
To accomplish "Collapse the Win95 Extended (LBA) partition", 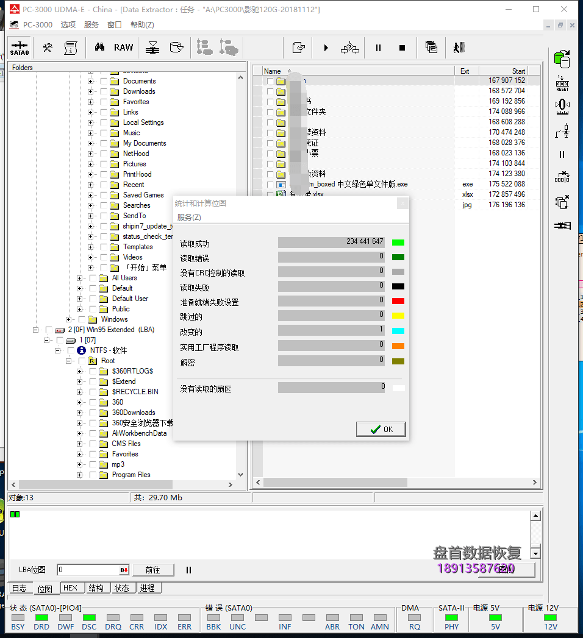I will (35, 330).
